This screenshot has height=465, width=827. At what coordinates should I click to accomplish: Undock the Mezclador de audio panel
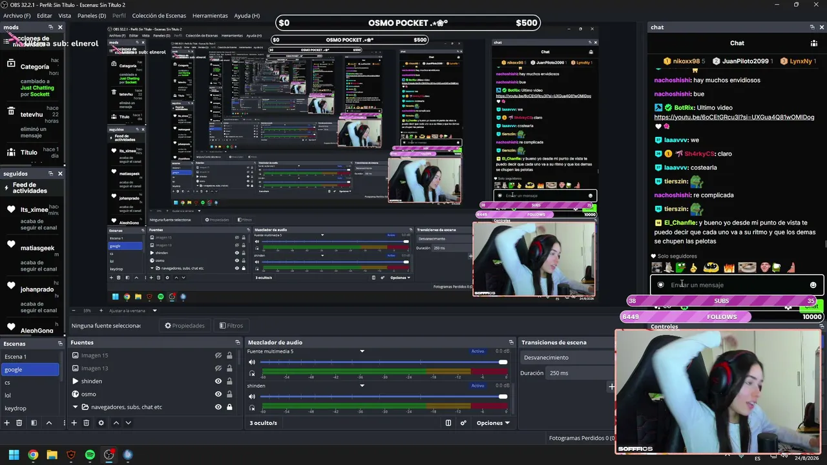pos(511,342)
